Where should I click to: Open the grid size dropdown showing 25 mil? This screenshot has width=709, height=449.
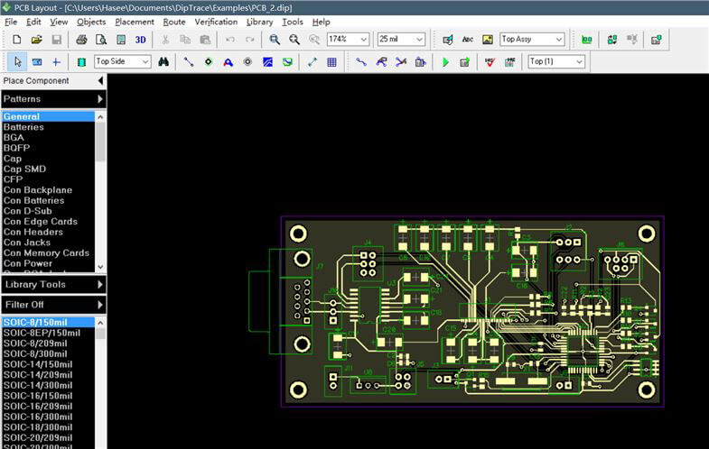(x=402, y=40)
